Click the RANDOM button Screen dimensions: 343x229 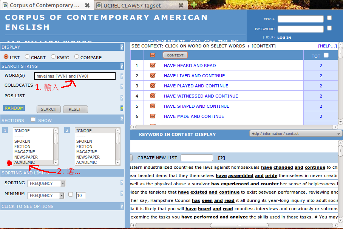14,108
